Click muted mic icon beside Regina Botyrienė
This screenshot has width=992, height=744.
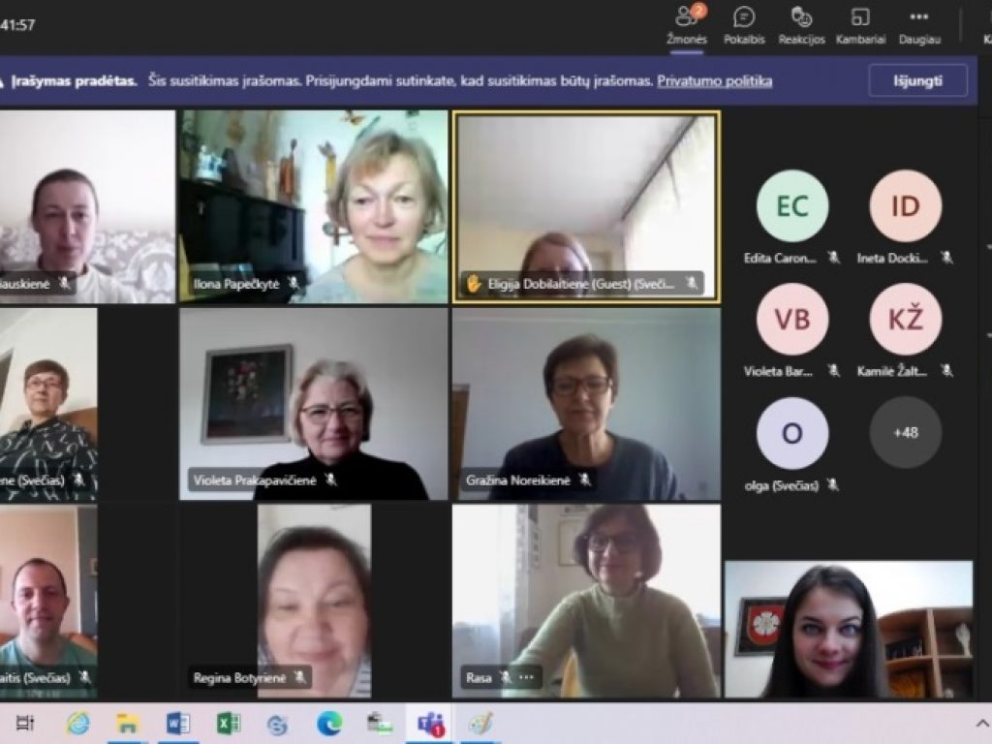tap(300, 677)
